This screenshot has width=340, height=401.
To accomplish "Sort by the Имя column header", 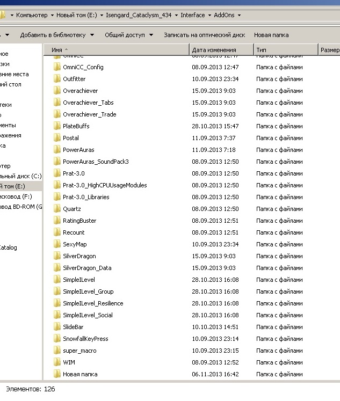I will pos(117,50).
